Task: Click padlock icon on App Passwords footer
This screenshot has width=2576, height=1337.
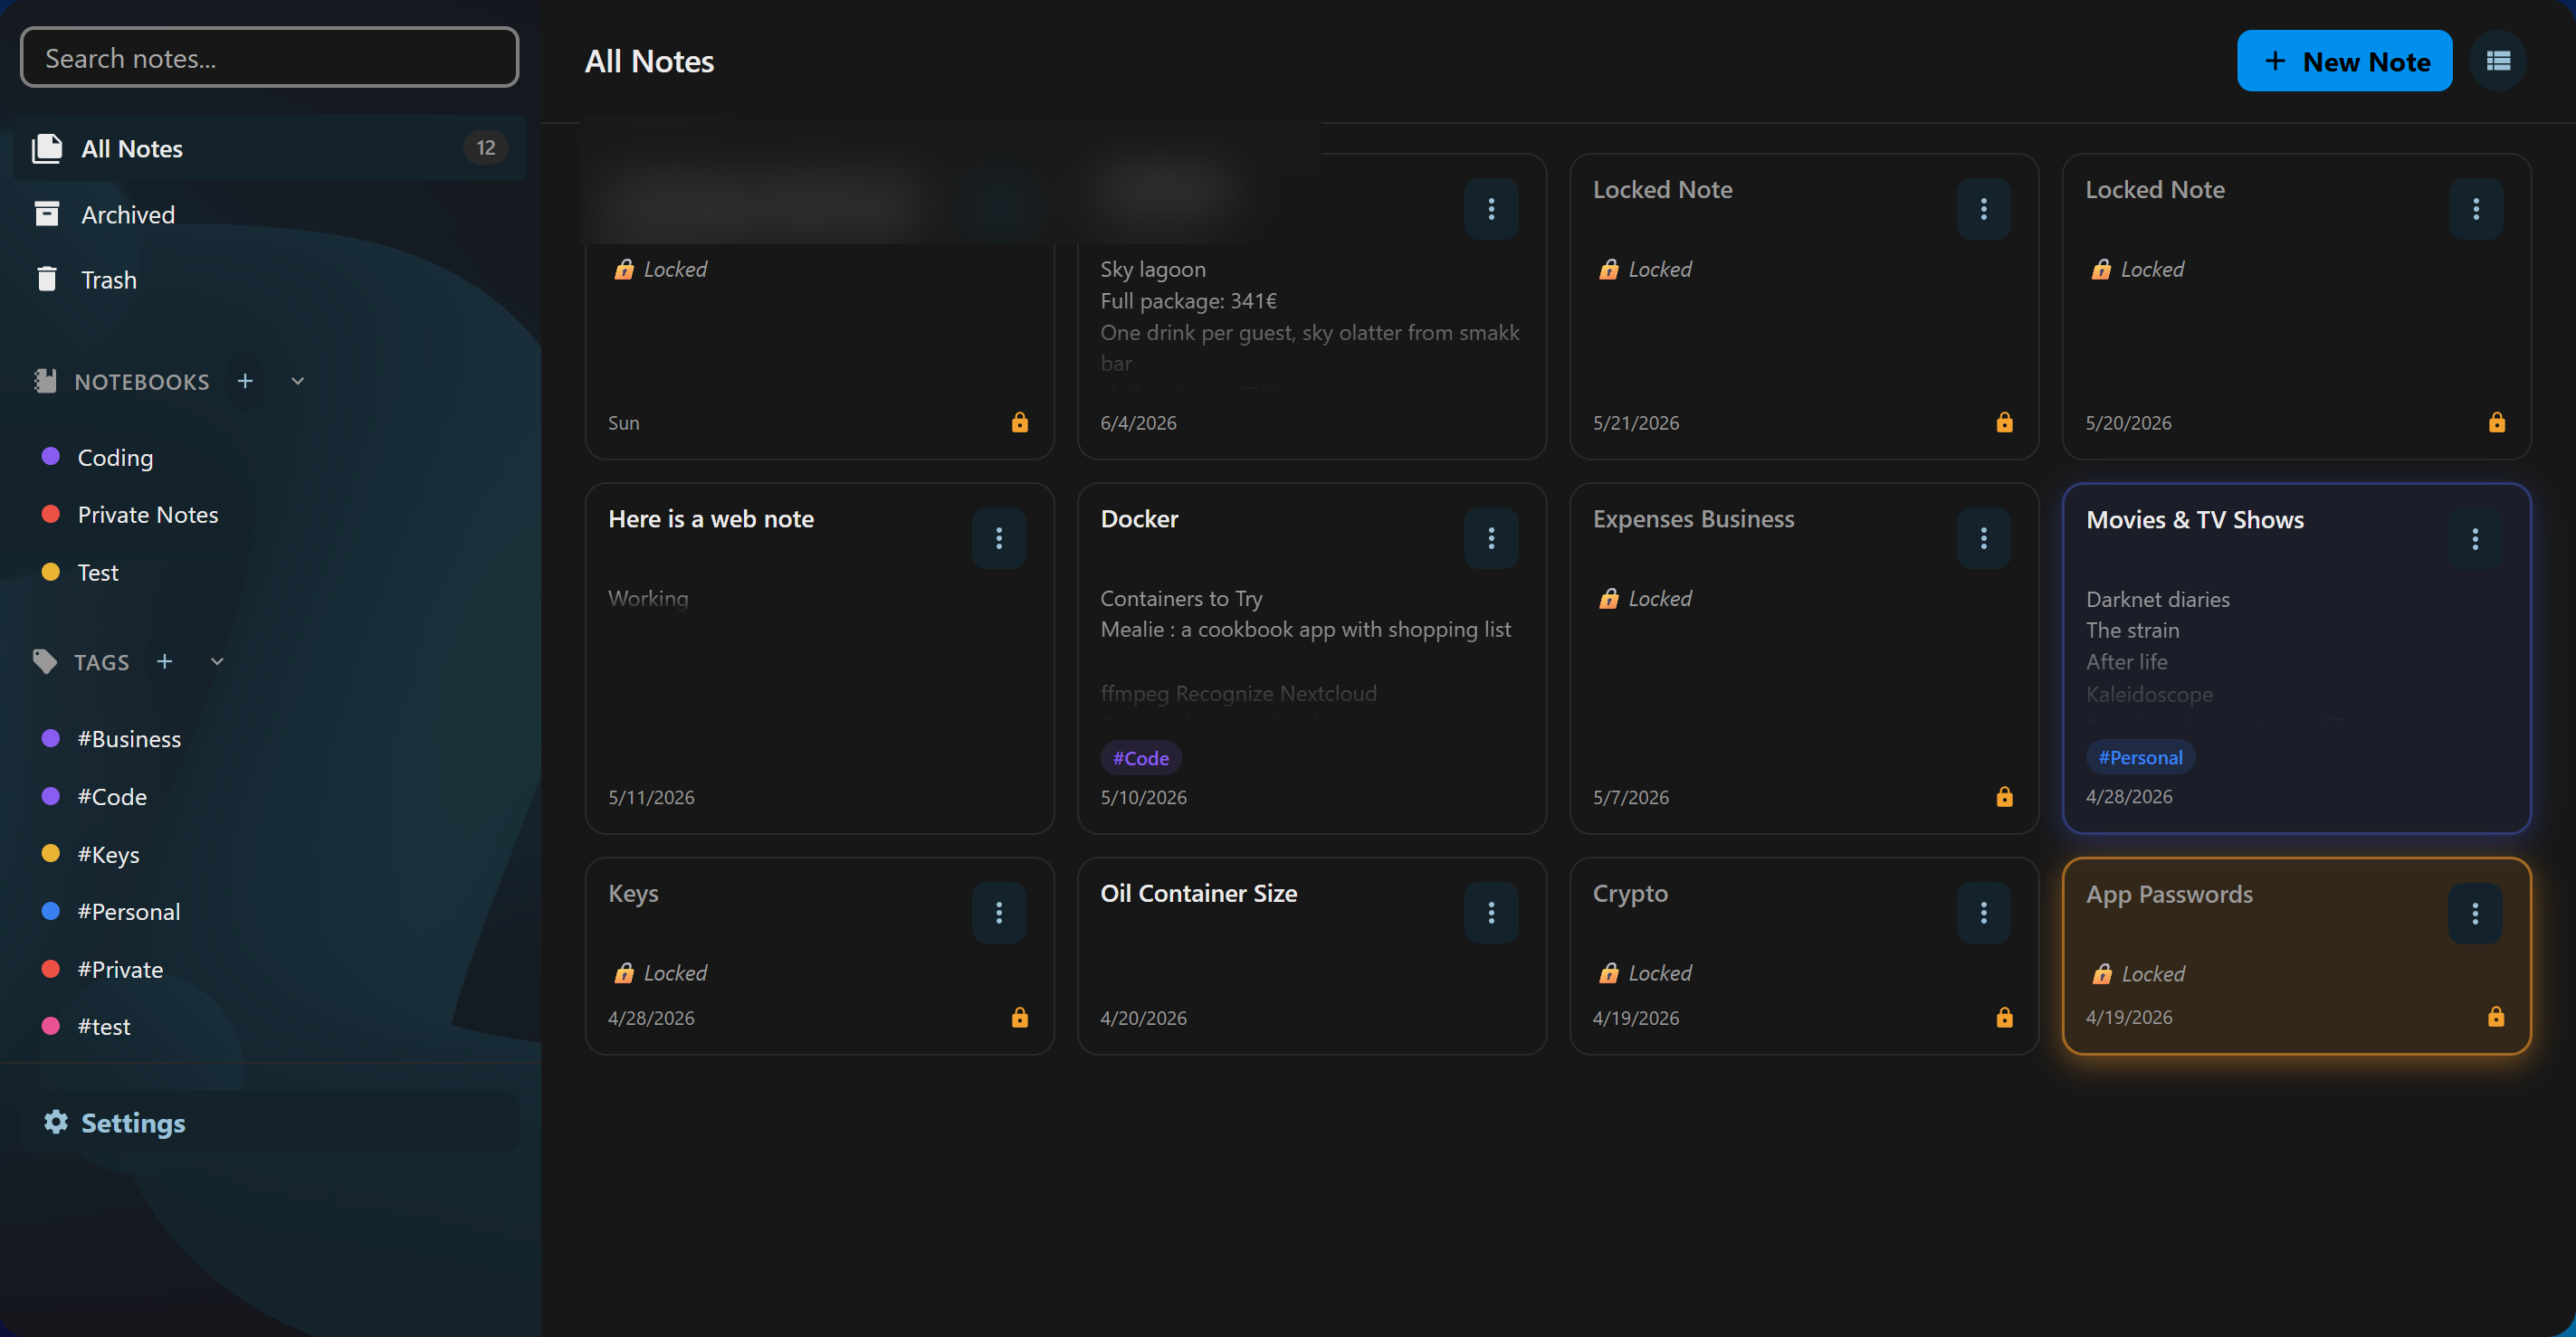Action: point(2496,1016)
